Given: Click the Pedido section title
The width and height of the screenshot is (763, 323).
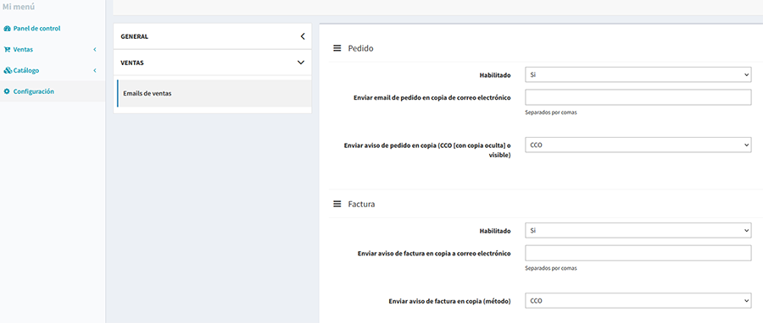Looking at the screenshot, I should pyautogui.click(x=360, y=48).
